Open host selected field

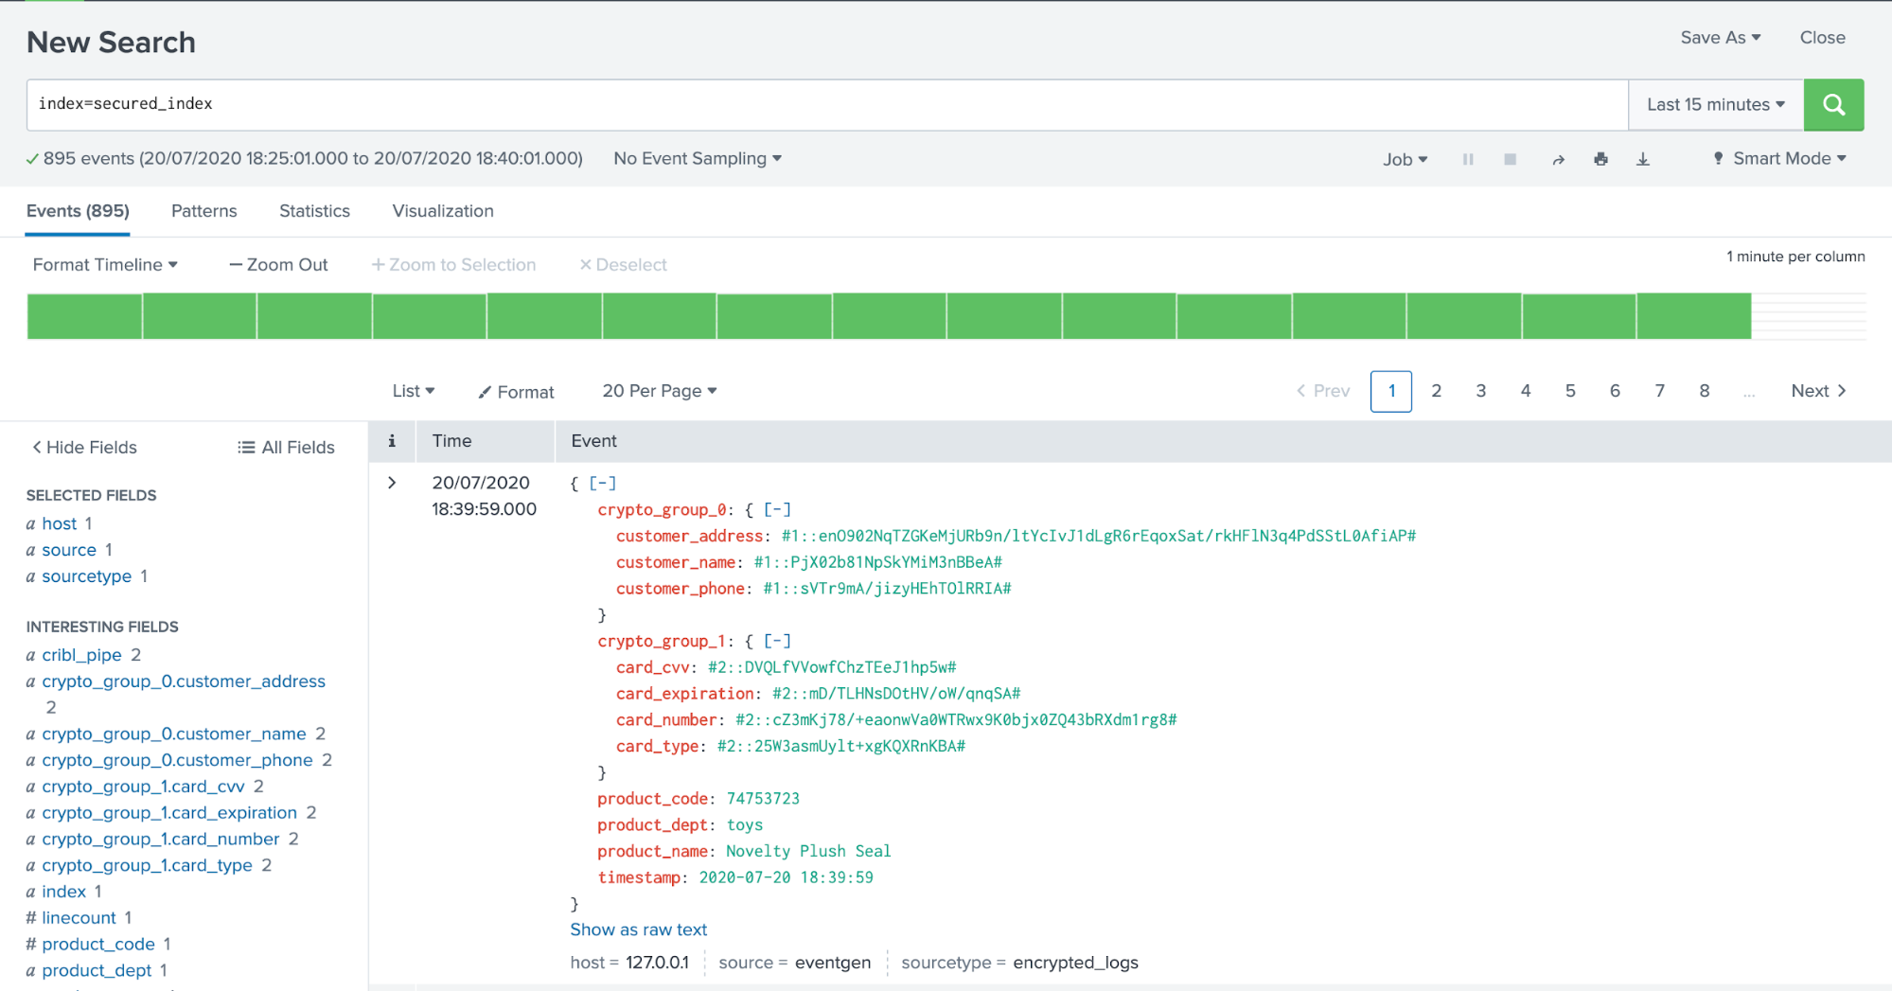(59, 523)
